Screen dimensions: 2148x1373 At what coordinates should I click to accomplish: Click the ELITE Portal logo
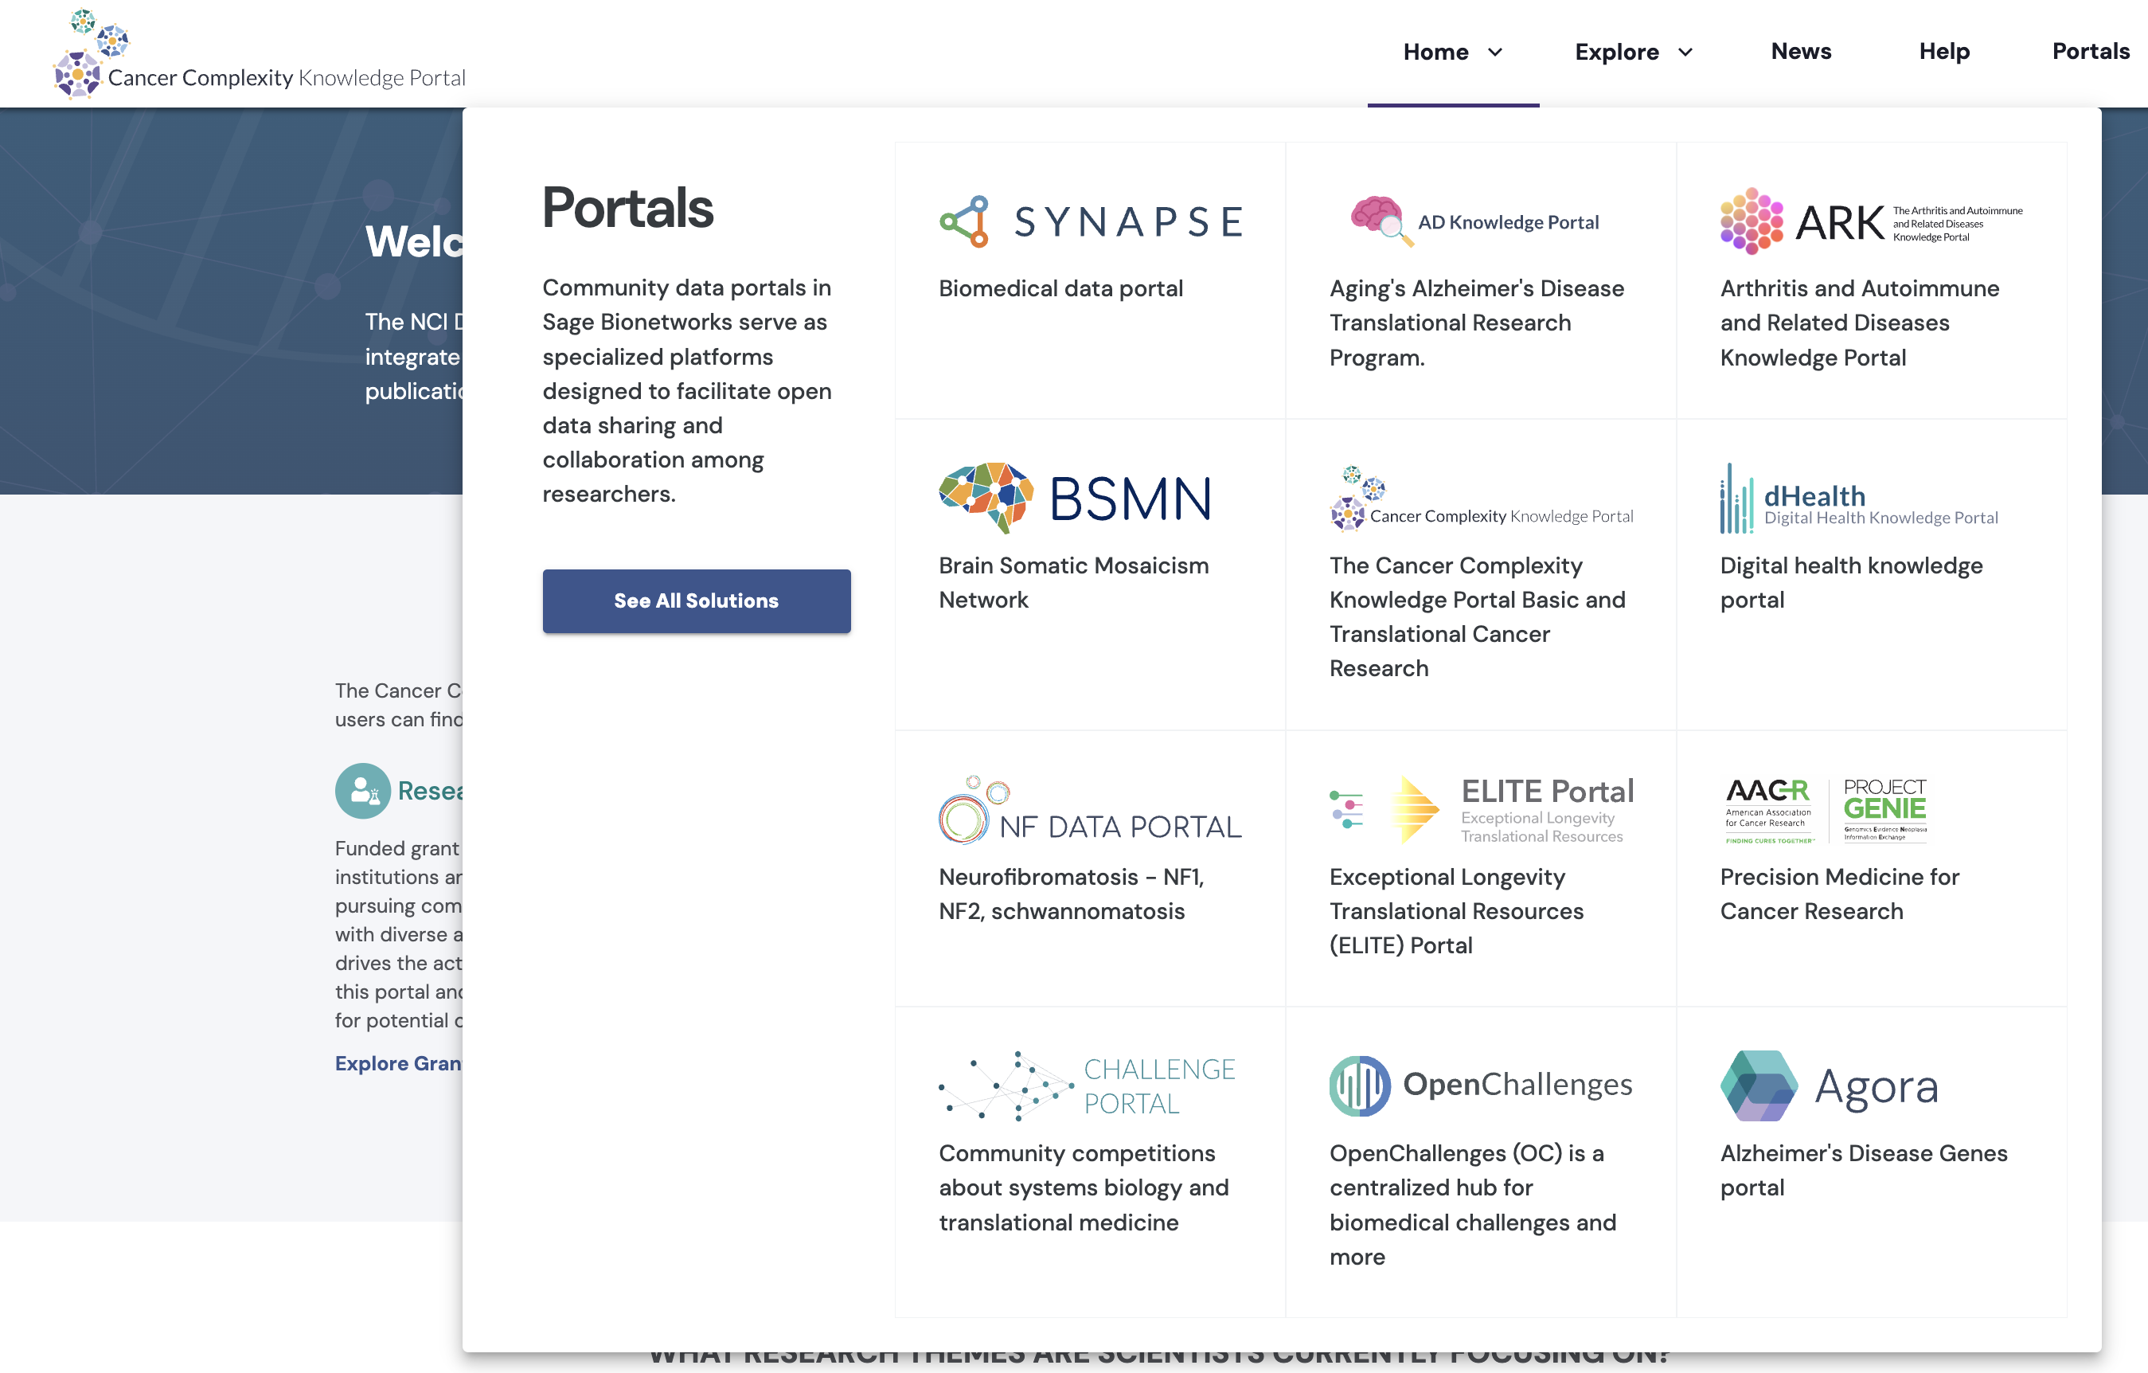pos(1481,810)
